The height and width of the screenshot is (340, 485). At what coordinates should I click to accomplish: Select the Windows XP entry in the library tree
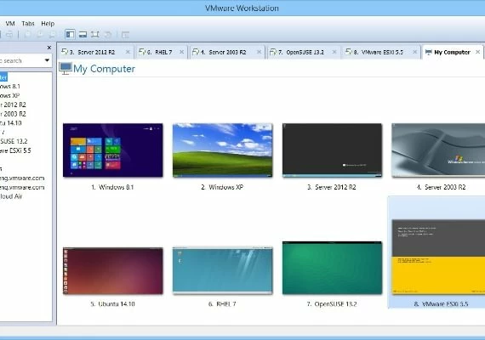10,95
